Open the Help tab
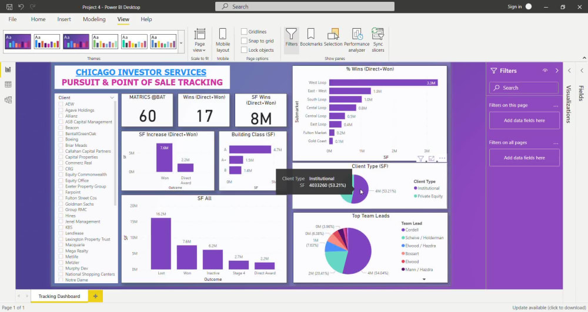This screenshot has width=588, height=312. coord(146,19)
